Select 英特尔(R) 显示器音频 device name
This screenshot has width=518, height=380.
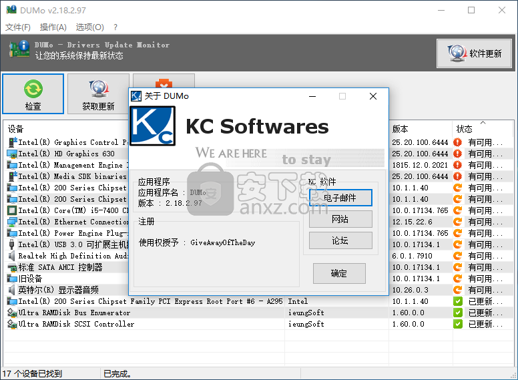click(59, 290)
